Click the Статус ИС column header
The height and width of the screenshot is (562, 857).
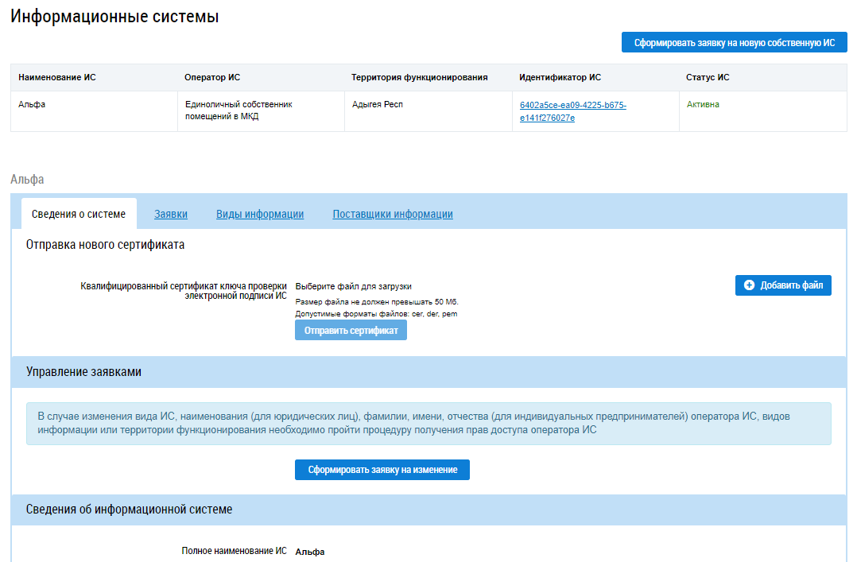[x=708, y=77]
